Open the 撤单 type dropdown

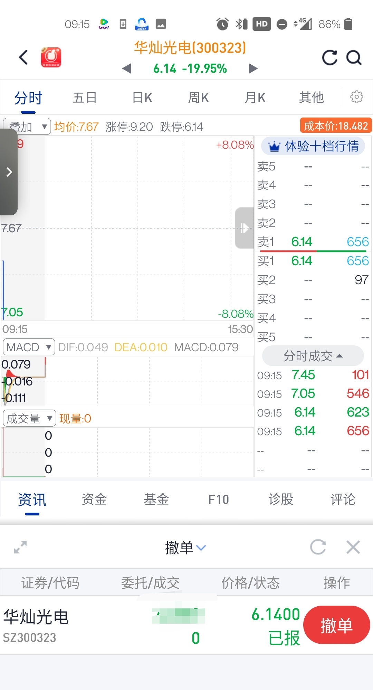185,548
